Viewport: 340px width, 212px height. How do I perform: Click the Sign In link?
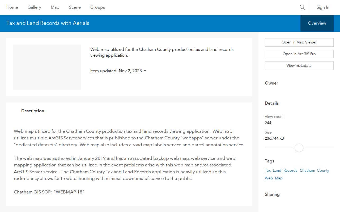point(323,7)
